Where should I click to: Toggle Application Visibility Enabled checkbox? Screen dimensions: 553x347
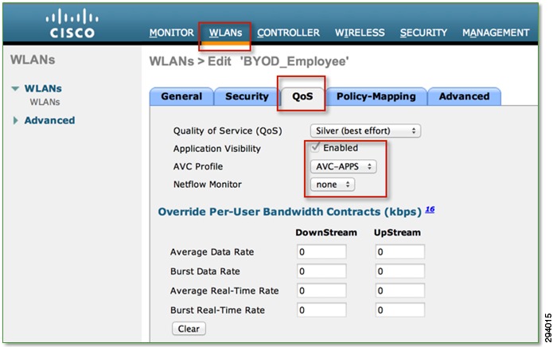tap(315, 147)
